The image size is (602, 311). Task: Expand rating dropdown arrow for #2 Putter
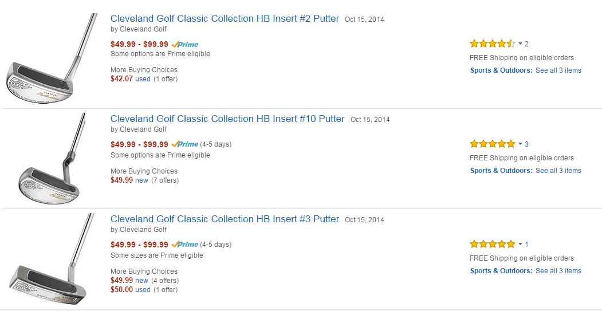click(x=520, y=44)
